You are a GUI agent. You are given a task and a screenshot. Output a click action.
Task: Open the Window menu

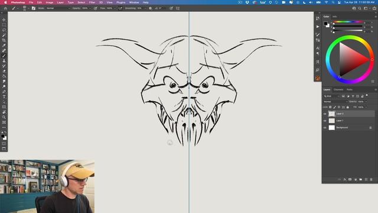[134, 2]
